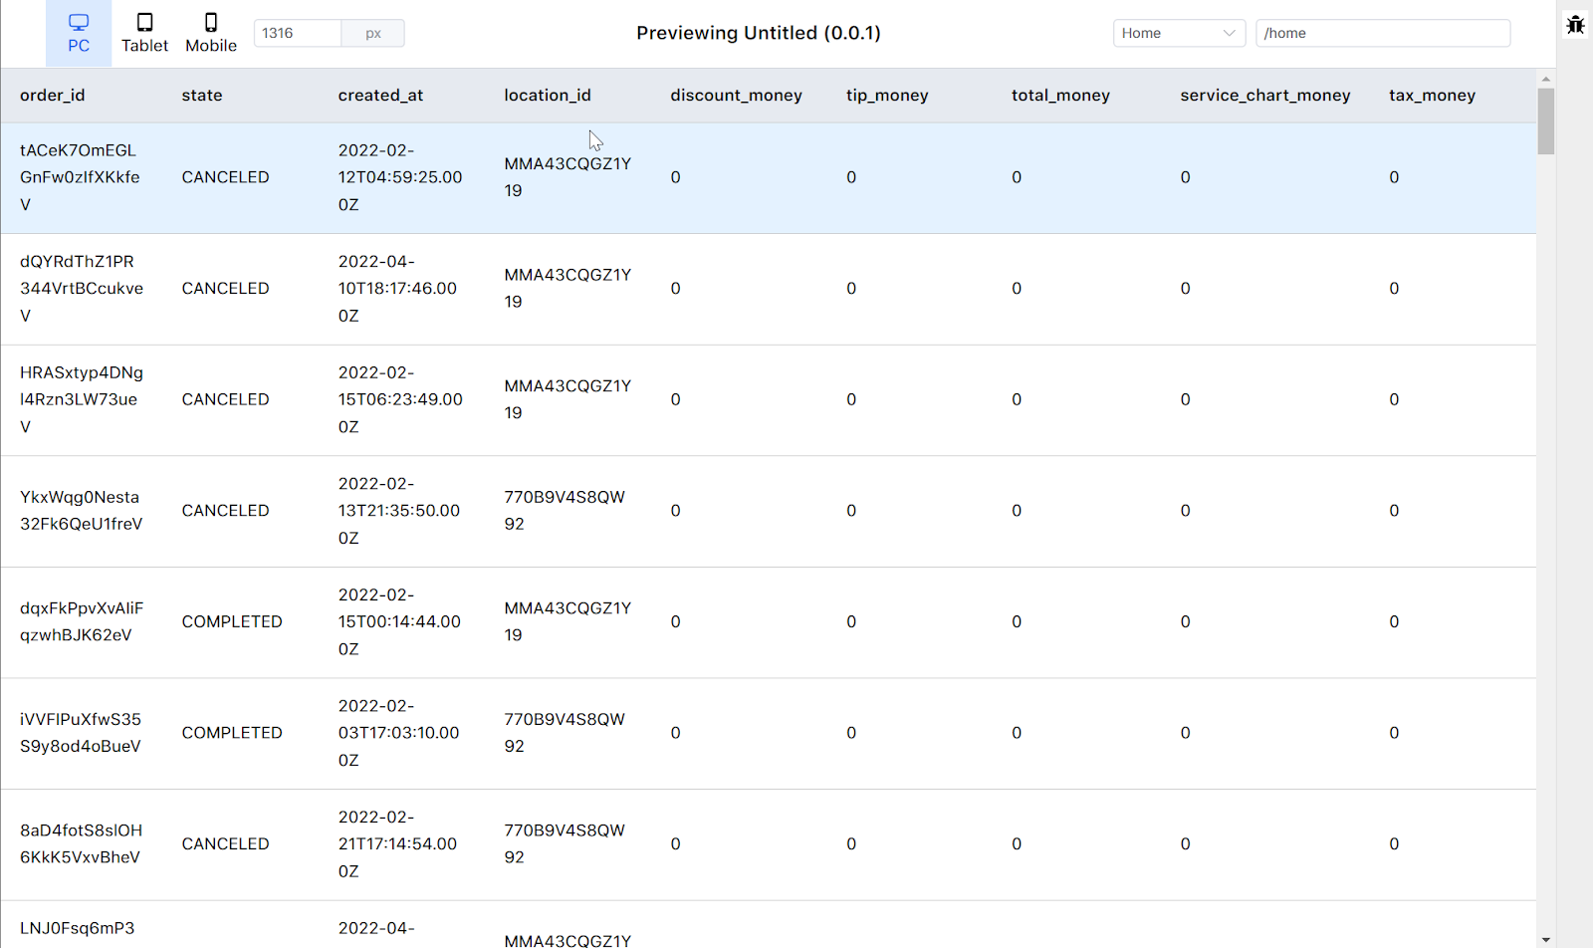Viewport: 1593px width, 948px height.
Task: Select order HRASxtyp4DNgI4Rzn3LW73ueV cell
Action: pos(82,399)
